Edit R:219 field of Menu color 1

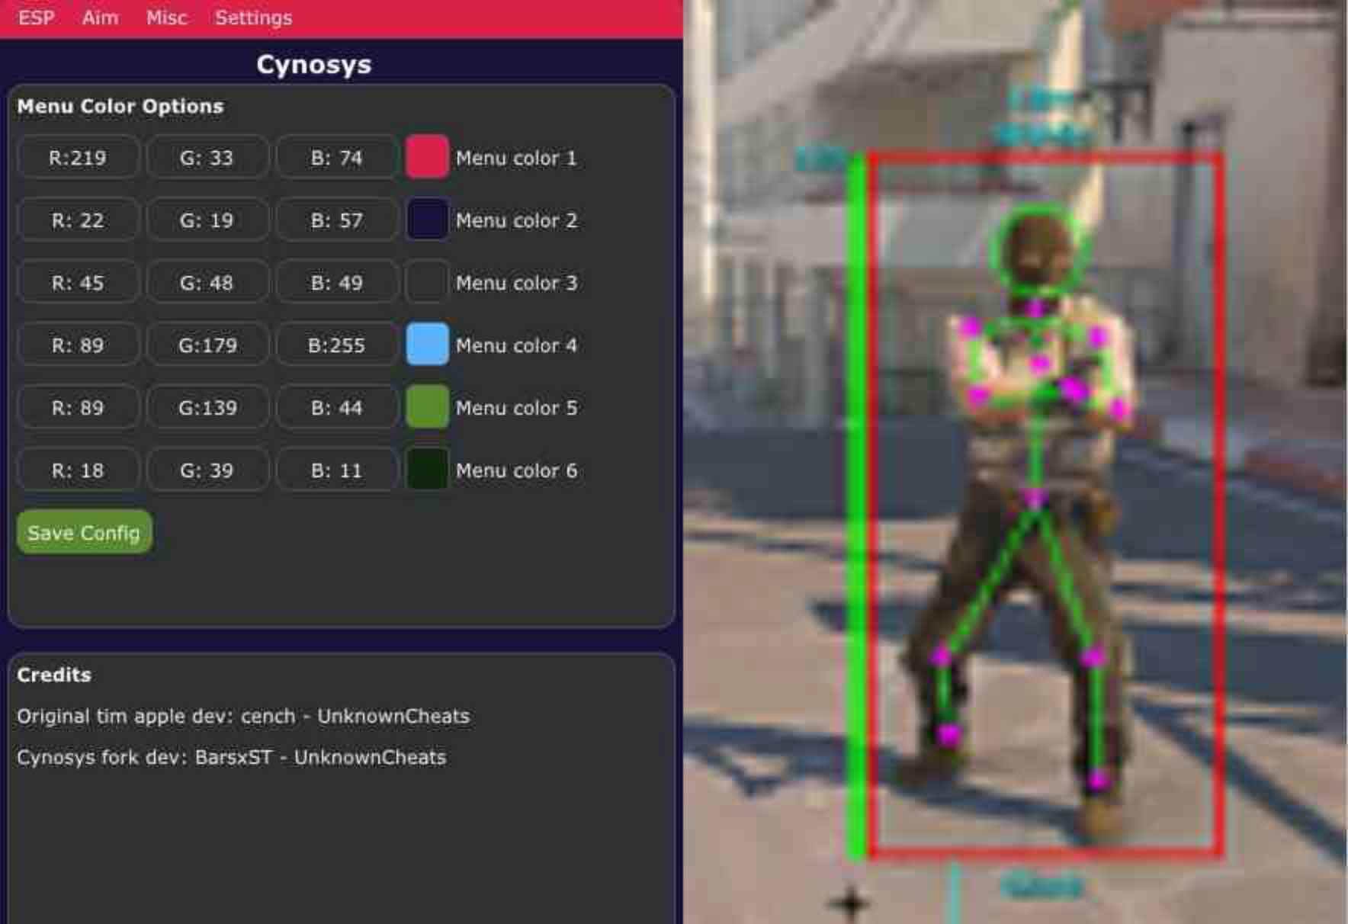(x=78, y=158)
